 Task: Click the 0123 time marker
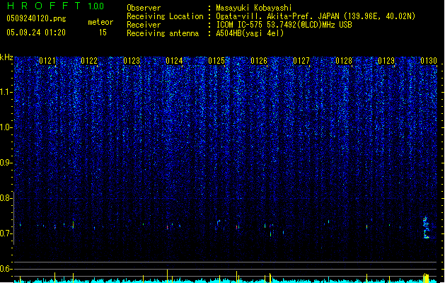coord(132,61)
